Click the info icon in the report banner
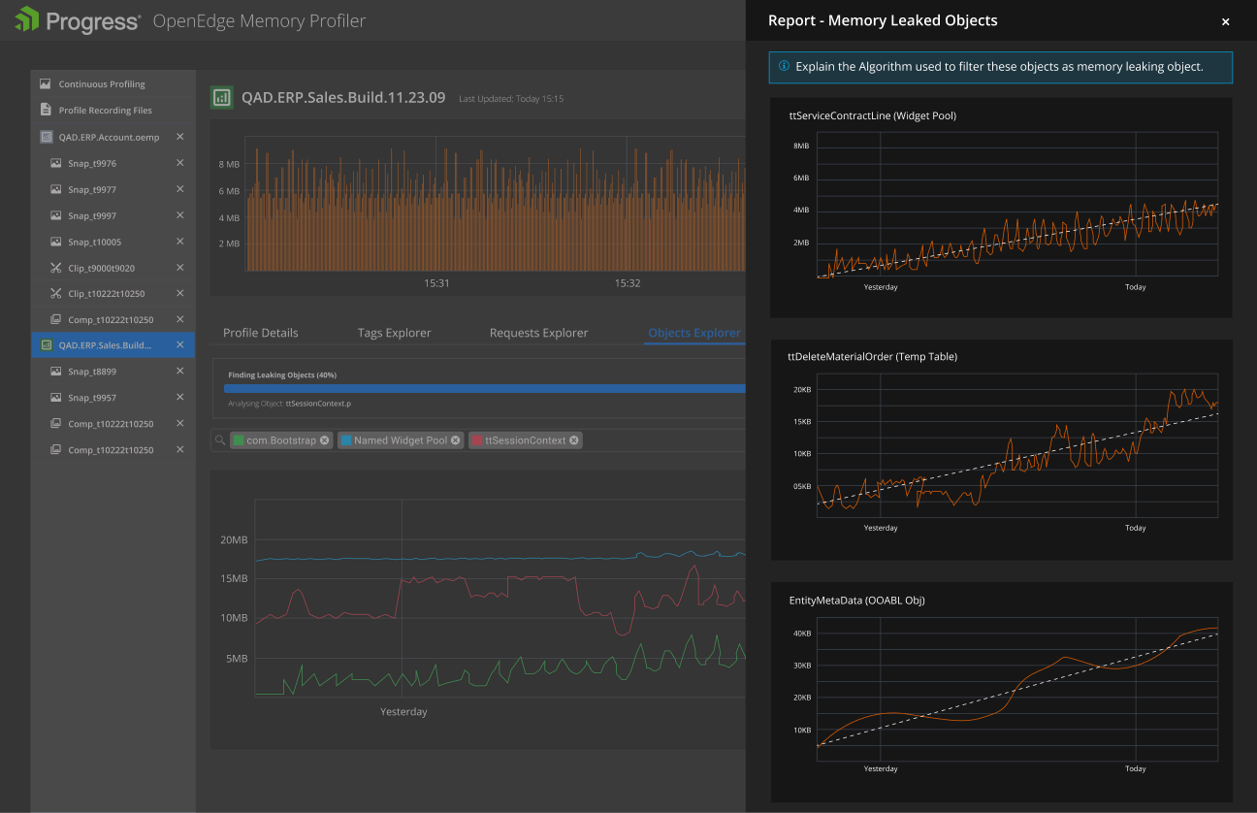This screenshot has width=1257, height=813. click(784, 66)
